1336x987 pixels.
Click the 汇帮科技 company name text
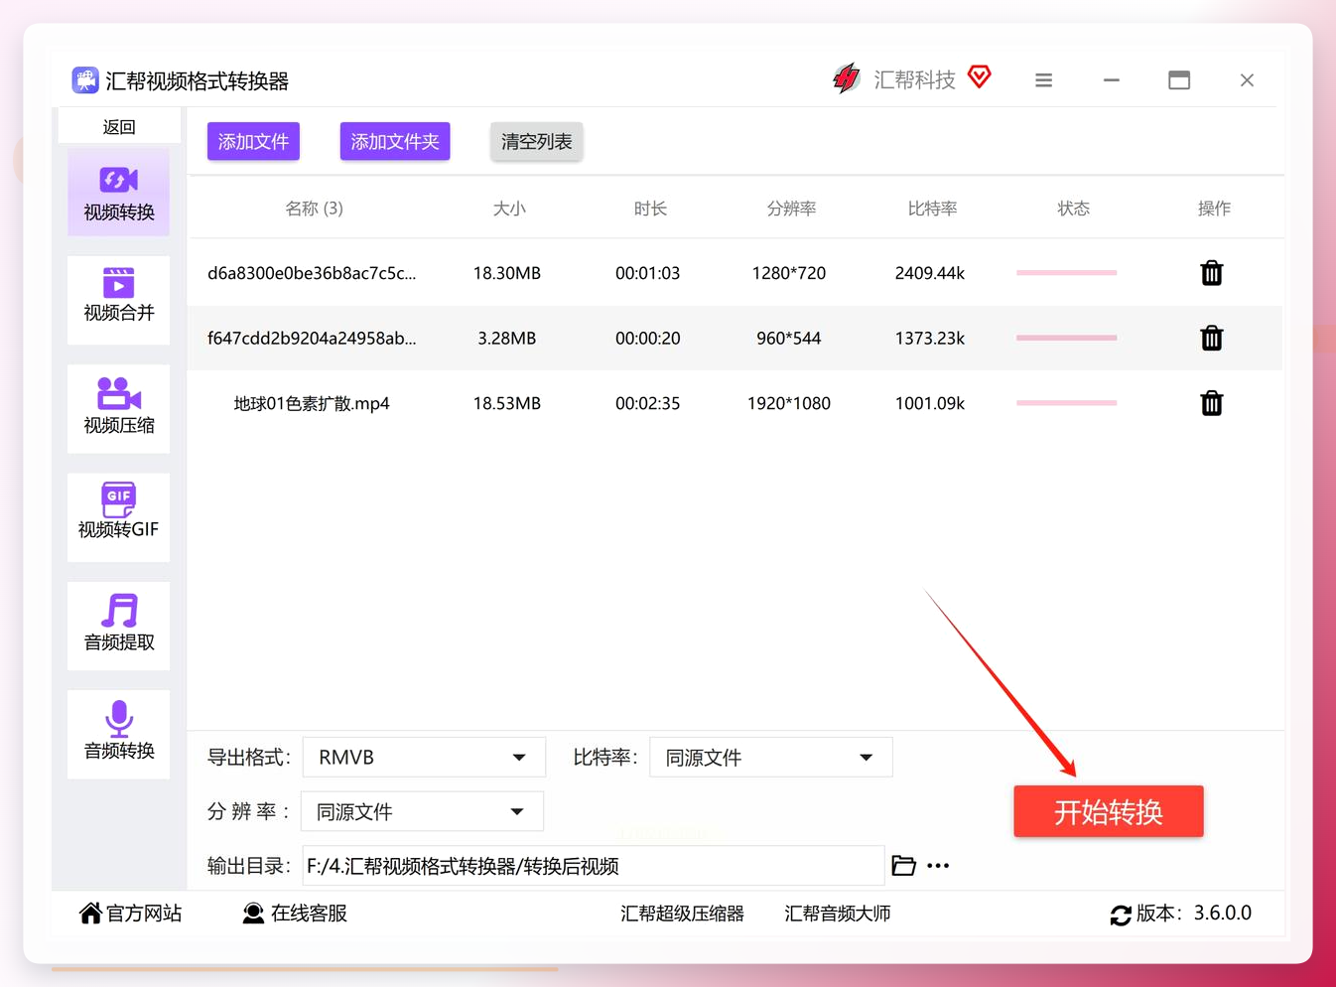(x=914, y=79)
